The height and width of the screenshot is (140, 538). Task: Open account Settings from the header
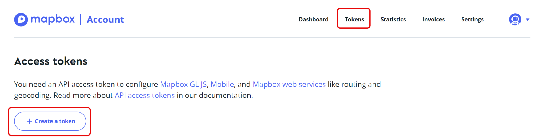click(472, 20)
